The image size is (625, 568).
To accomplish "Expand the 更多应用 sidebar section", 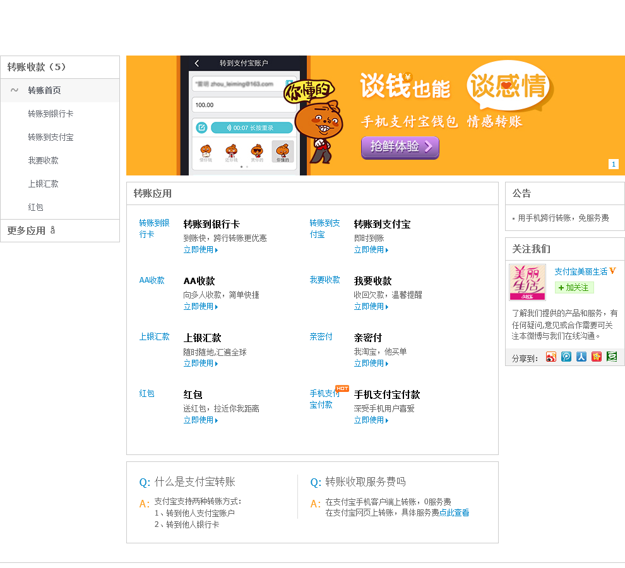I will (x=60, y=230).
